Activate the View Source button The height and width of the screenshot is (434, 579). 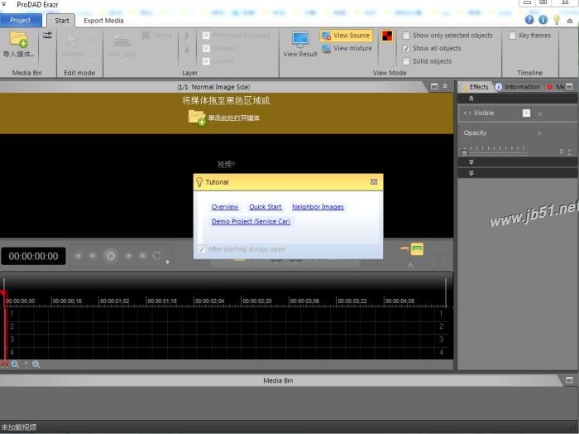pyautogui.click(x=347, y=36)
